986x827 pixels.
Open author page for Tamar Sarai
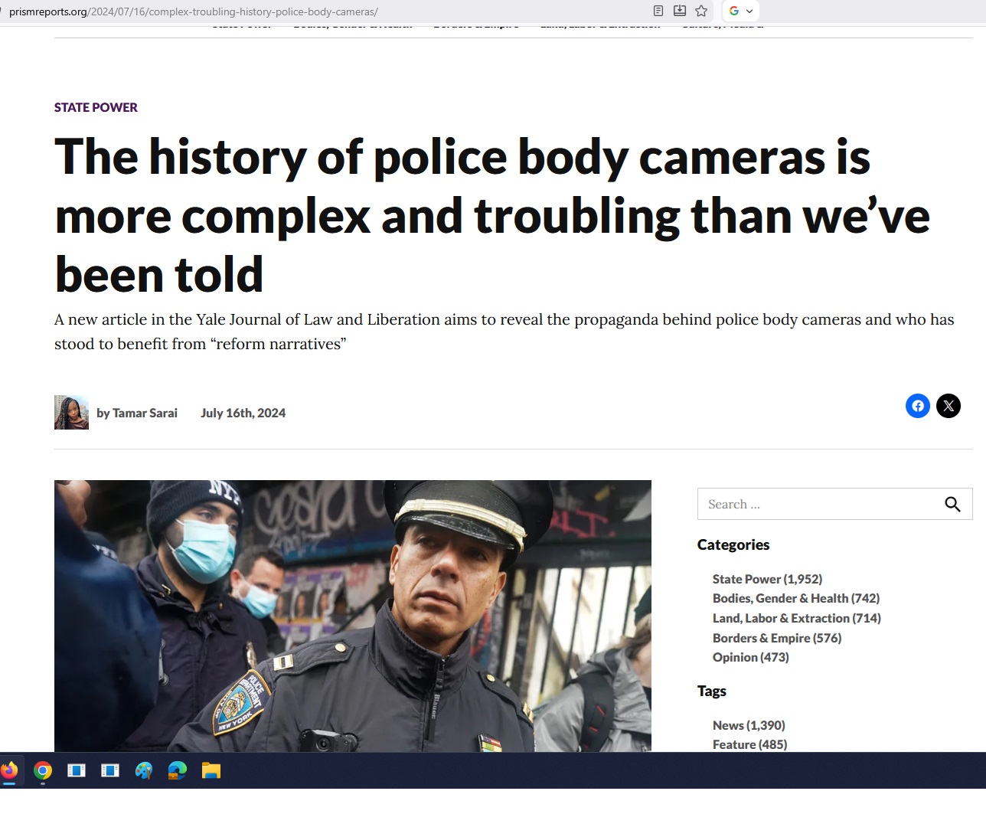145,413
